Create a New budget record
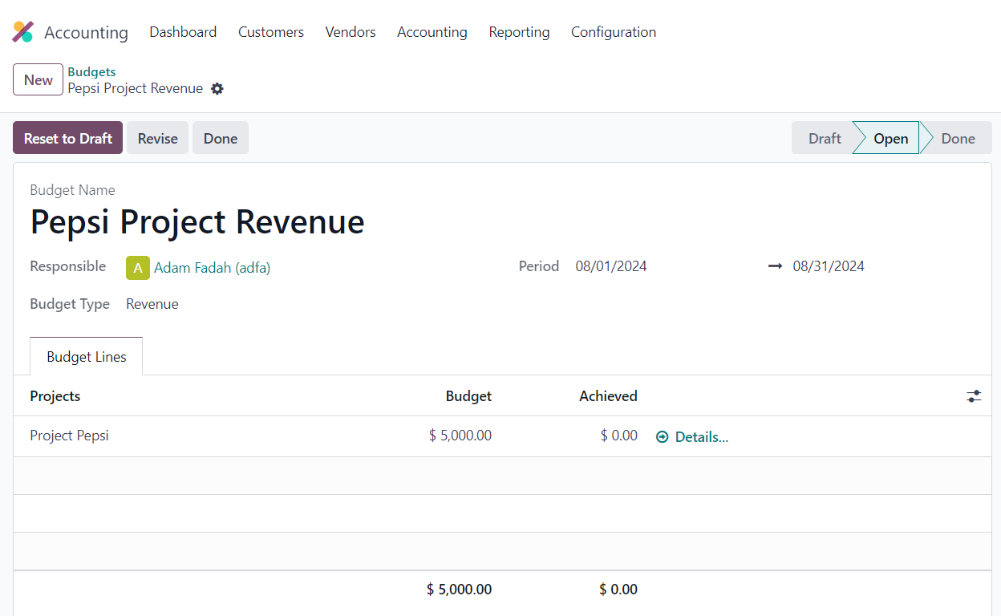1001x616 pixels. point(38,79)
